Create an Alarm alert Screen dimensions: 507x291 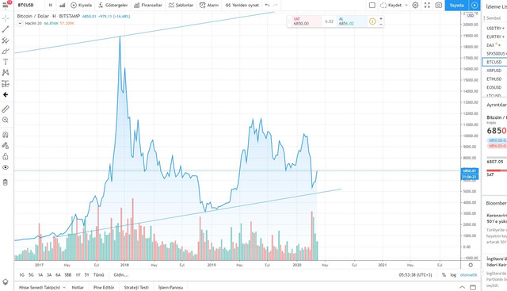(209, 6)
